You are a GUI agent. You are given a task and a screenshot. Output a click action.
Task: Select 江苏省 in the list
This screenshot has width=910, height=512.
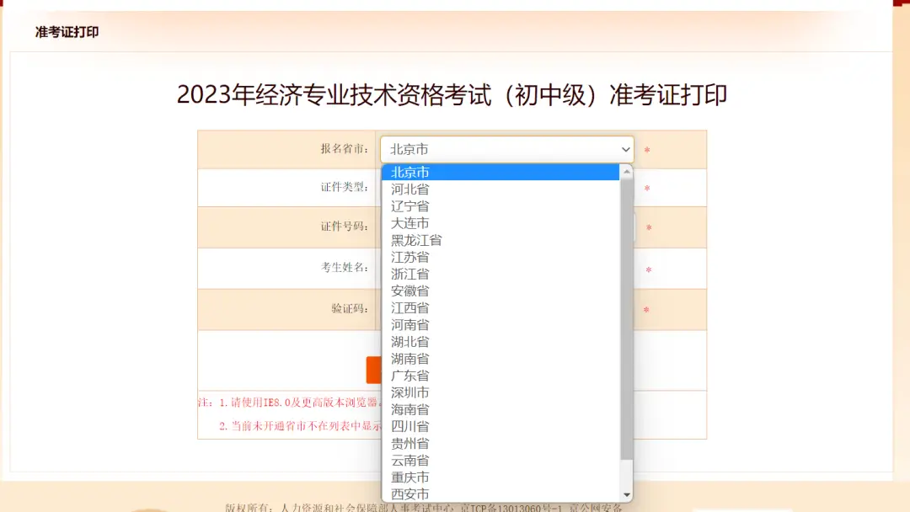[x=410, y=257]
